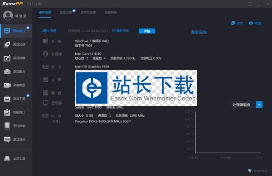Open the 请登录 login link

tap(21, 16)
